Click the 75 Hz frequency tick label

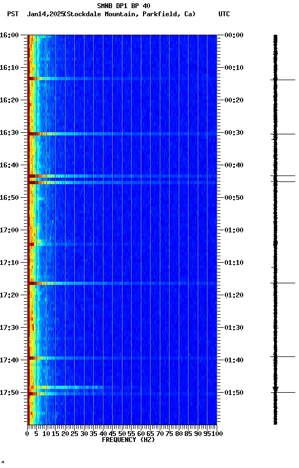point(169,434)
